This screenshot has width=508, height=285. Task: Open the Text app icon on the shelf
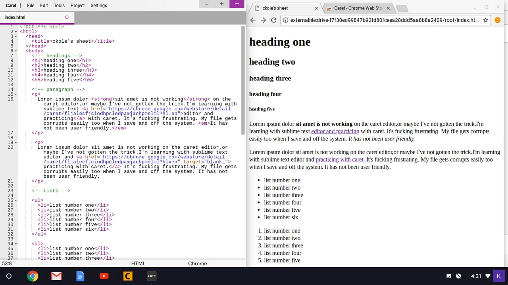[152, 276]
